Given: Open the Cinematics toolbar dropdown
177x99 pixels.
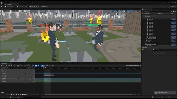Looking at the screenshot, I should click(x=26, y=7).
